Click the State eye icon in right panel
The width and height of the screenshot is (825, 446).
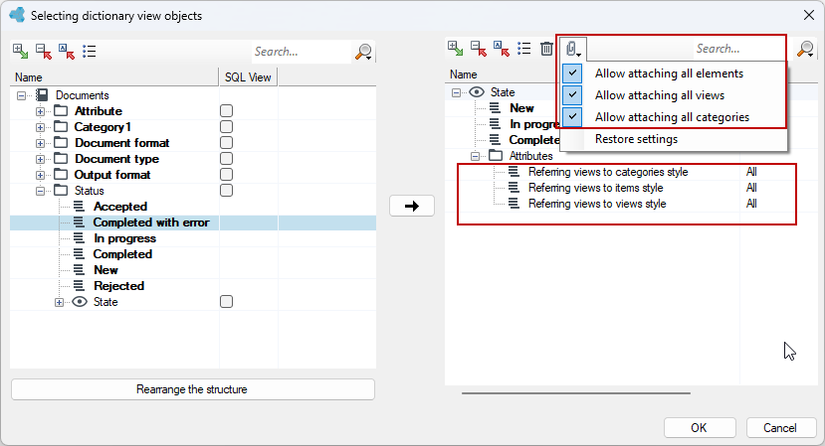(x=477, y=92)
